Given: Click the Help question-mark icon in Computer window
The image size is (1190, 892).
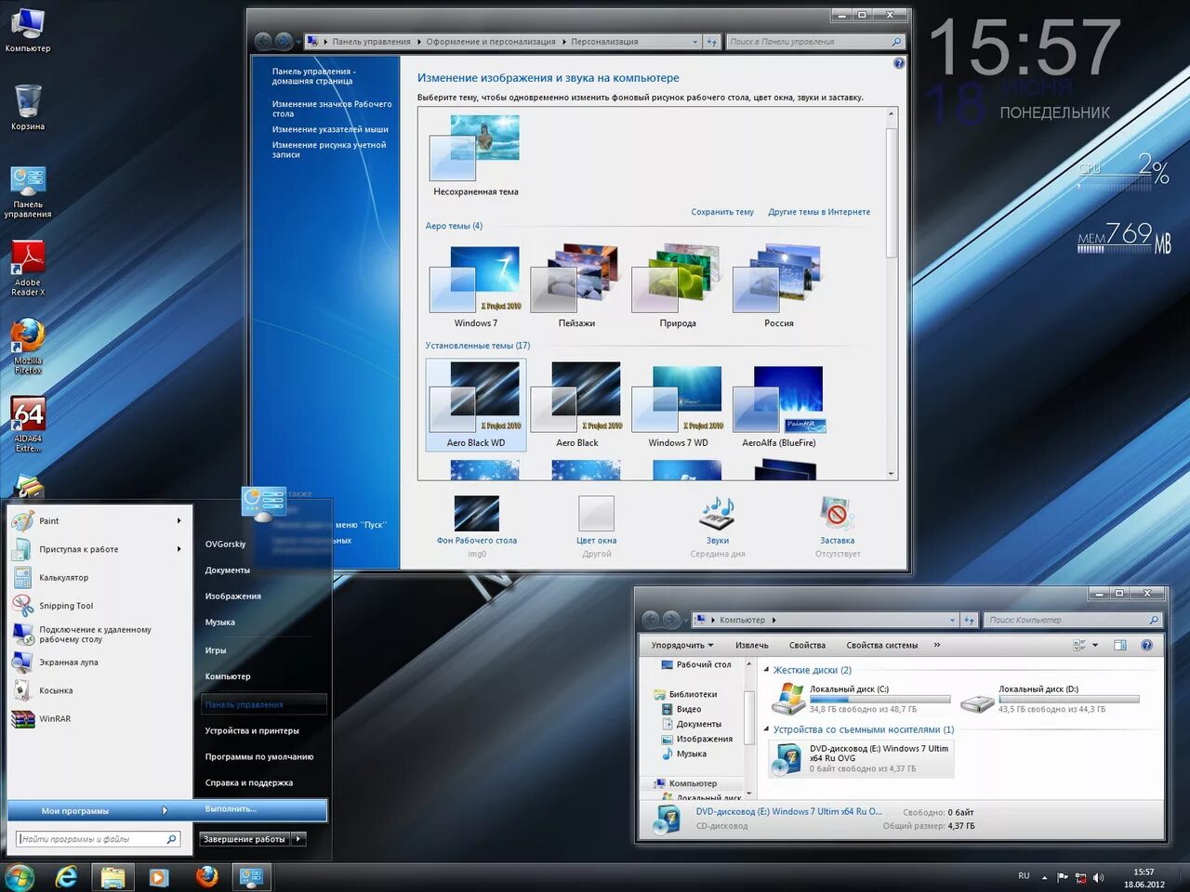Looking at the screenshot, I should [x=1146, y=645].
